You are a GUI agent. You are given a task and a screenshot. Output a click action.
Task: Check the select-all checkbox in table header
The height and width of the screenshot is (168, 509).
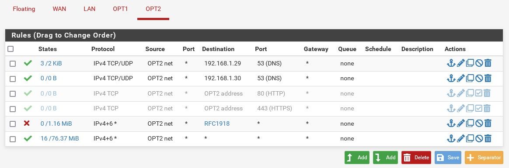click(10, 49)
